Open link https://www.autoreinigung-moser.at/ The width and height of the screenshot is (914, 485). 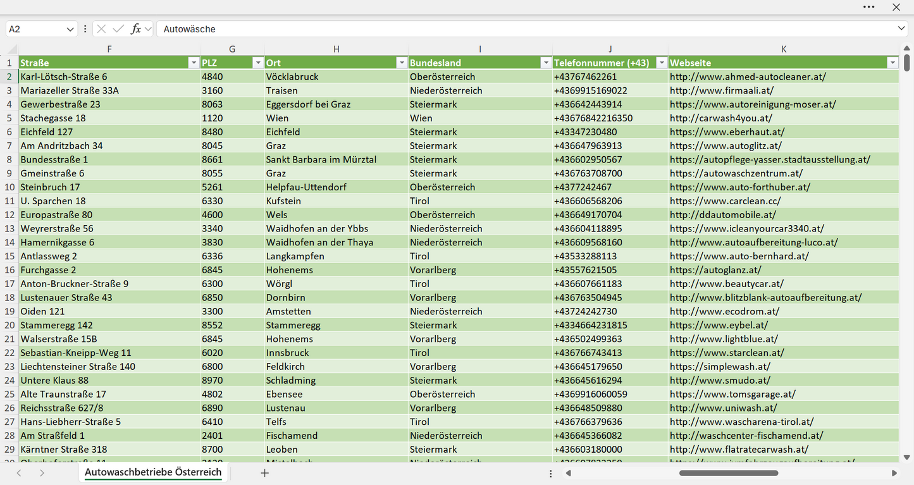coord(753,104)
